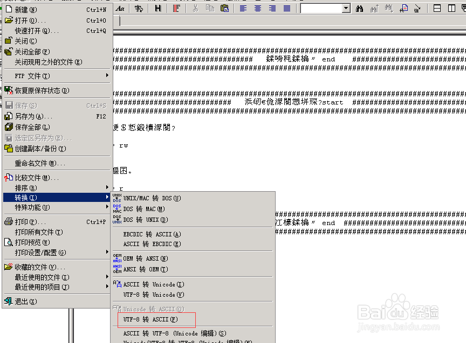Image resolution: width=466 pixels, height=343 pixels.
Task: Expand the 特殊功能(U) submenu
Action: tap(57, 207)
